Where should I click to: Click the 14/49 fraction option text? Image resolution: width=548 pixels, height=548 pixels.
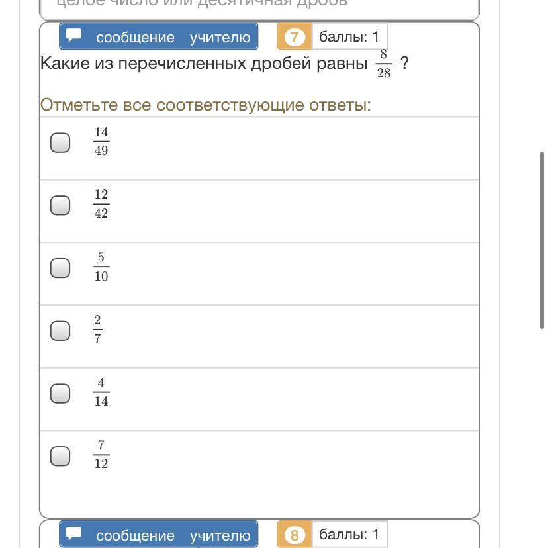[x=101, y=142]
